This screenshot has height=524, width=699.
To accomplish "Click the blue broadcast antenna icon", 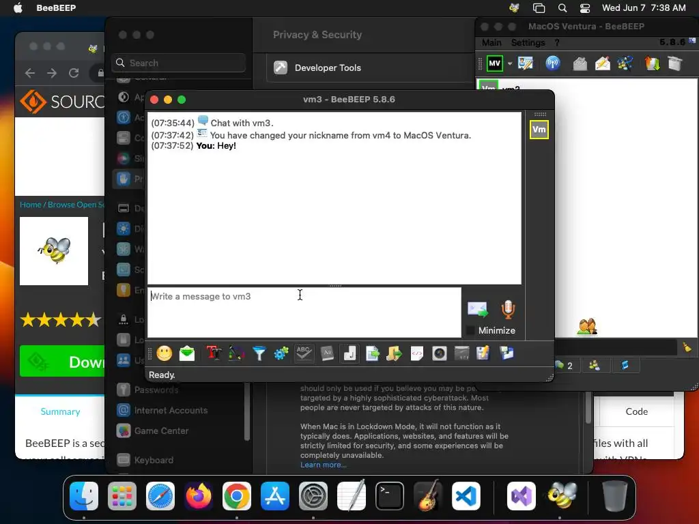I will point(553,63).
